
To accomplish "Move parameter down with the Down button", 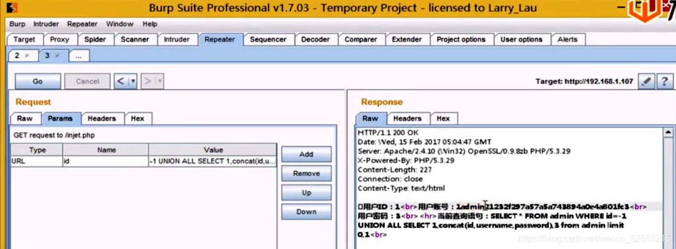I will click(306, 211).
